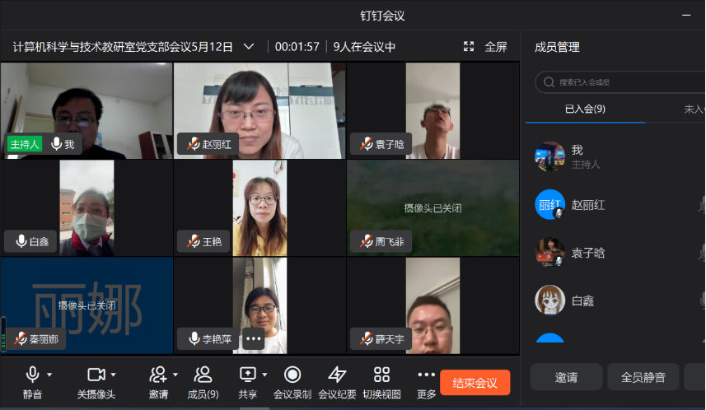The width and height of the screenshot is (706, 410).
Task: Open the 成员(9) members panel icon
Action: (x=203, y=375)
